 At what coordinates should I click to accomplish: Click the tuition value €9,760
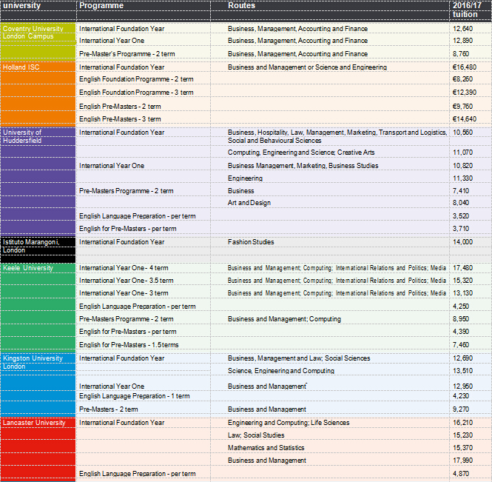462,107
